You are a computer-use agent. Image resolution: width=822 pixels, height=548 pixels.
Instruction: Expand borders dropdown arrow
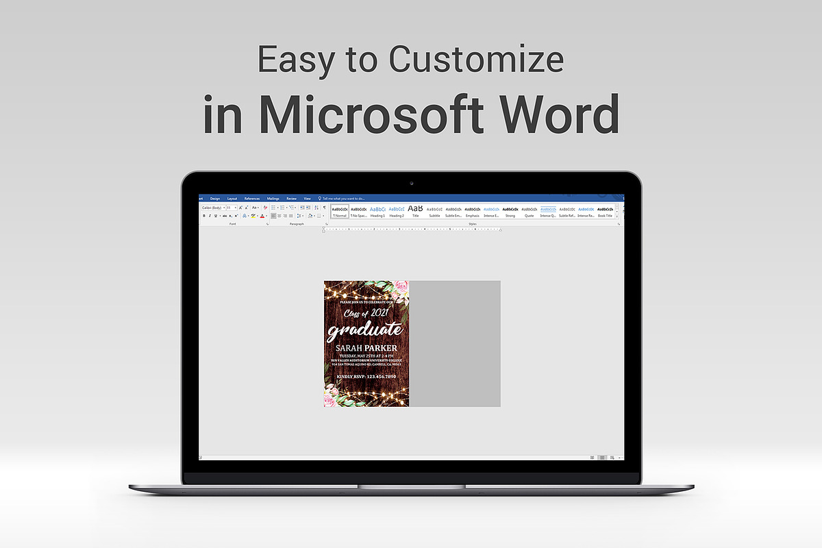tap(323, 216)
